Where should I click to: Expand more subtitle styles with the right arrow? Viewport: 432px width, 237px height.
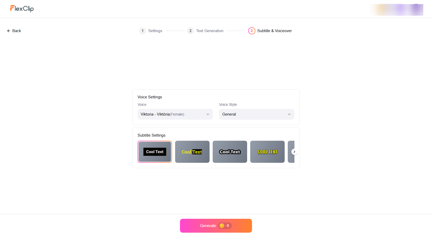[x=294, y=152]
